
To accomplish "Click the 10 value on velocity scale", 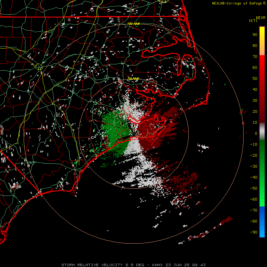I will [255, 123].
